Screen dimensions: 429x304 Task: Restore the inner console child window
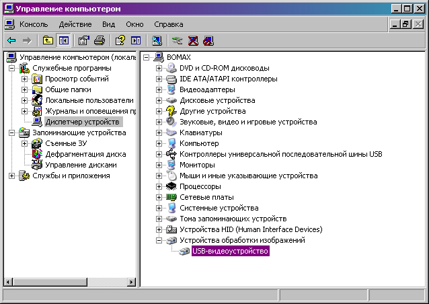point(405,24)
